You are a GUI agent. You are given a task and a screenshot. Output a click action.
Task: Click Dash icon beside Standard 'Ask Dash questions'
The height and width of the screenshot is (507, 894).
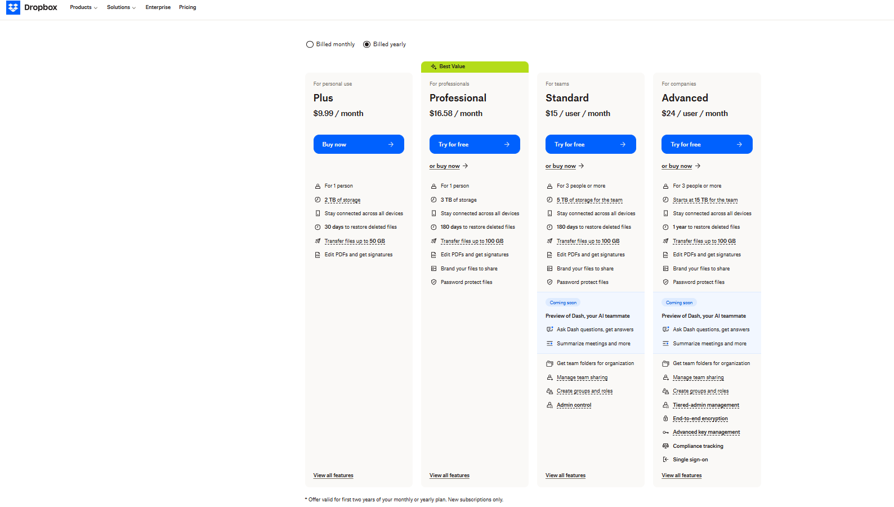pos(549,330)
